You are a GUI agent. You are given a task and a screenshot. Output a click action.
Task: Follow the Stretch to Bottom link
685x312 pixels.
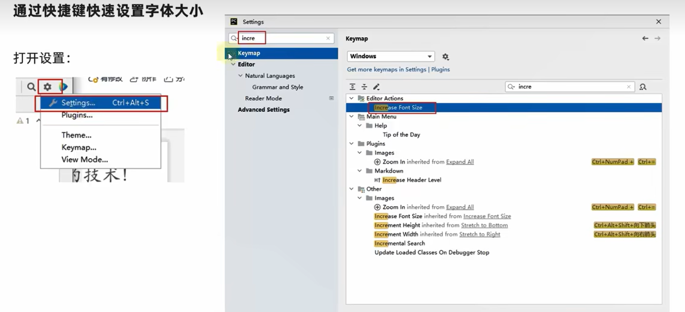point(484,225)
